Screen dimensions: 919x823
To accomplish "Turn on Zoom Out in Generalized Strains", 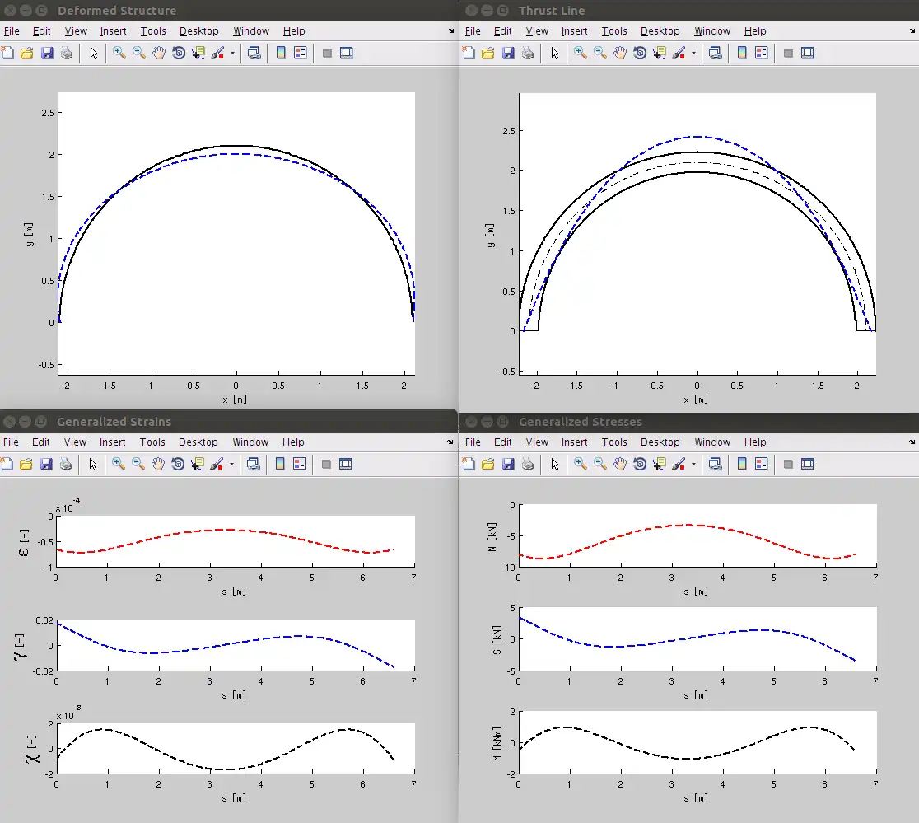I will (138, 464).
